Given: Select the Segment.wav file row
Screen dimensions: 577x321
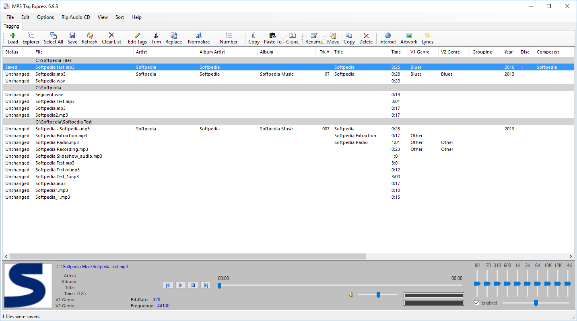Looking at the screenshot, I should click(288, 95).
